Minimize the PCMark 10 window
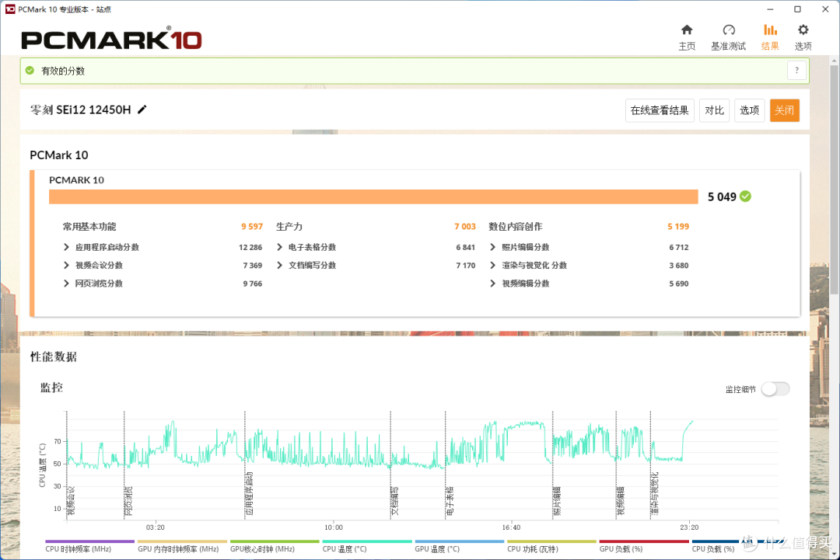This screenshot has height=560, width=840. (x=770, y=9)
